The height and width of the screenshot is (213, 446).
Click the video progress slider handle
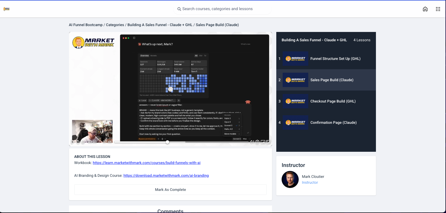[167, 142]
